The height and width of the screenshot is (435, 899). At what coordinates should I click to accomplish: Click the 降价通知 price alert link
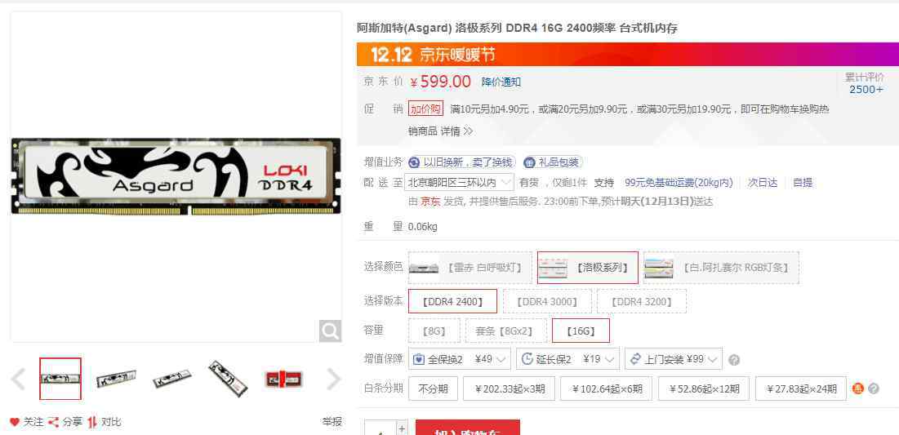[x=501, y=82]
